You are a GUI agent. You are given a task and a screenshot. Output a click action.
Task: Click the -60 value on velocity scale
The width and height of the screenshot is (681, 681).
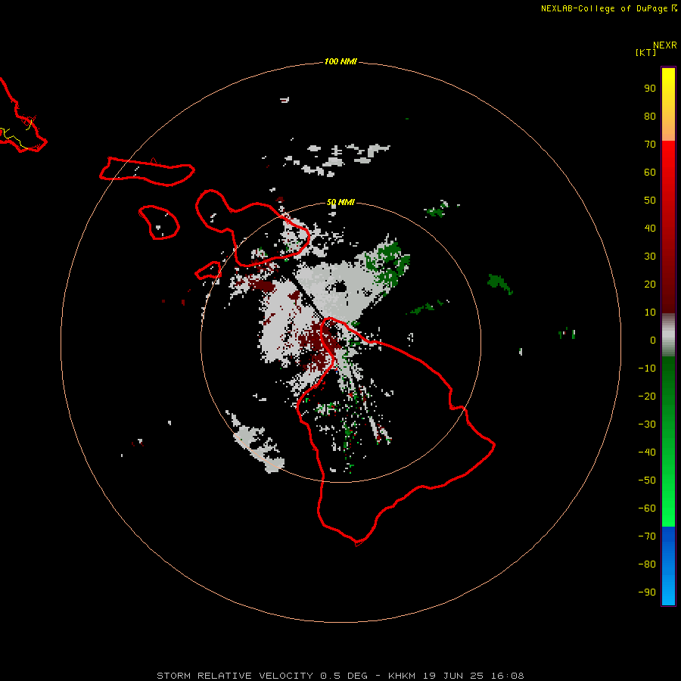(x=647, y=508)
